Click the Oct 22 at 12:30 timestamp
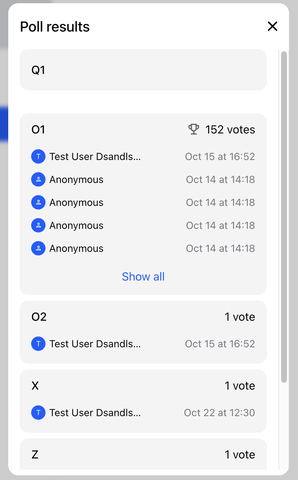The height and width of the screenshot is (480, 298). tap(219, 413)
